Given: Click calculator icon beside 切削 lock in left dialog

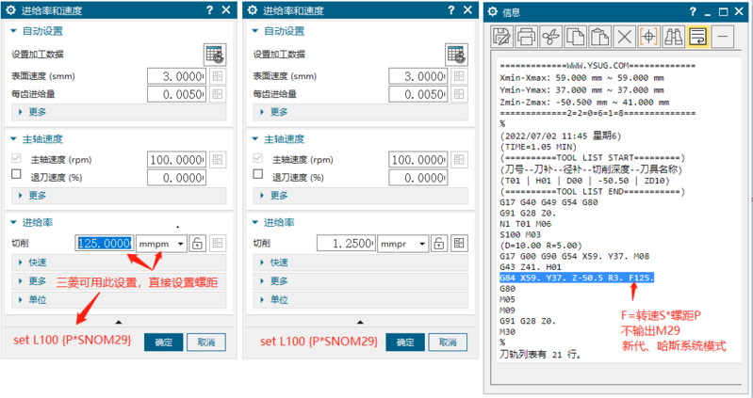Looking at the screenshot, I should click(218, 243).
